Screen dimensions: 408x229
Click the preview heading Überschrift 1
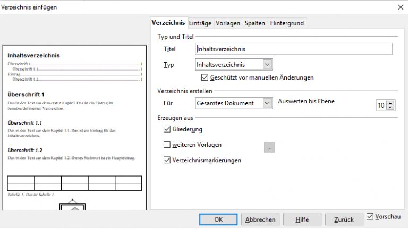[26, 94]
